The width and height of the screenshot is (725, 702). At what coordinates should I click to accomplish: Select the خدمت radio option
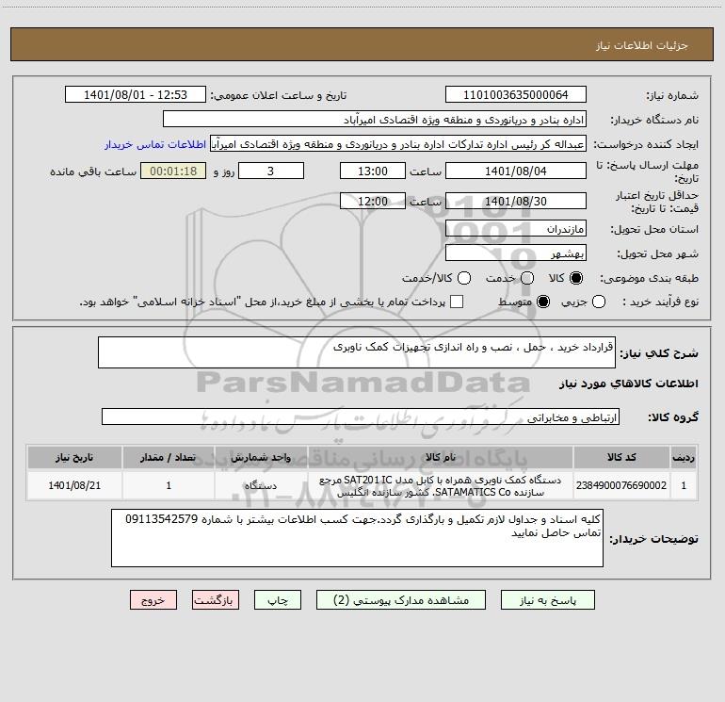527,278
